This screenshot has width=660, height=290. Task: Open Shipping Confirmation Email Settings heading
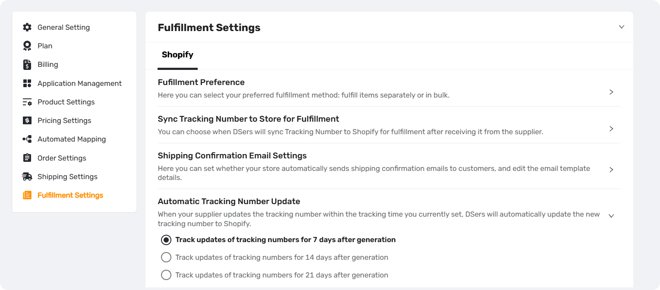coord(232,155)
